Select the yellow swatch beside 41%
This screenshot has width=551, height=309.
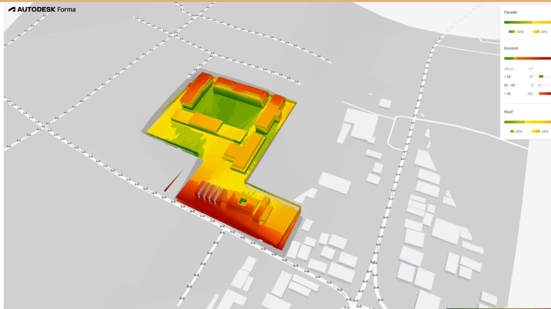[536, 32]
